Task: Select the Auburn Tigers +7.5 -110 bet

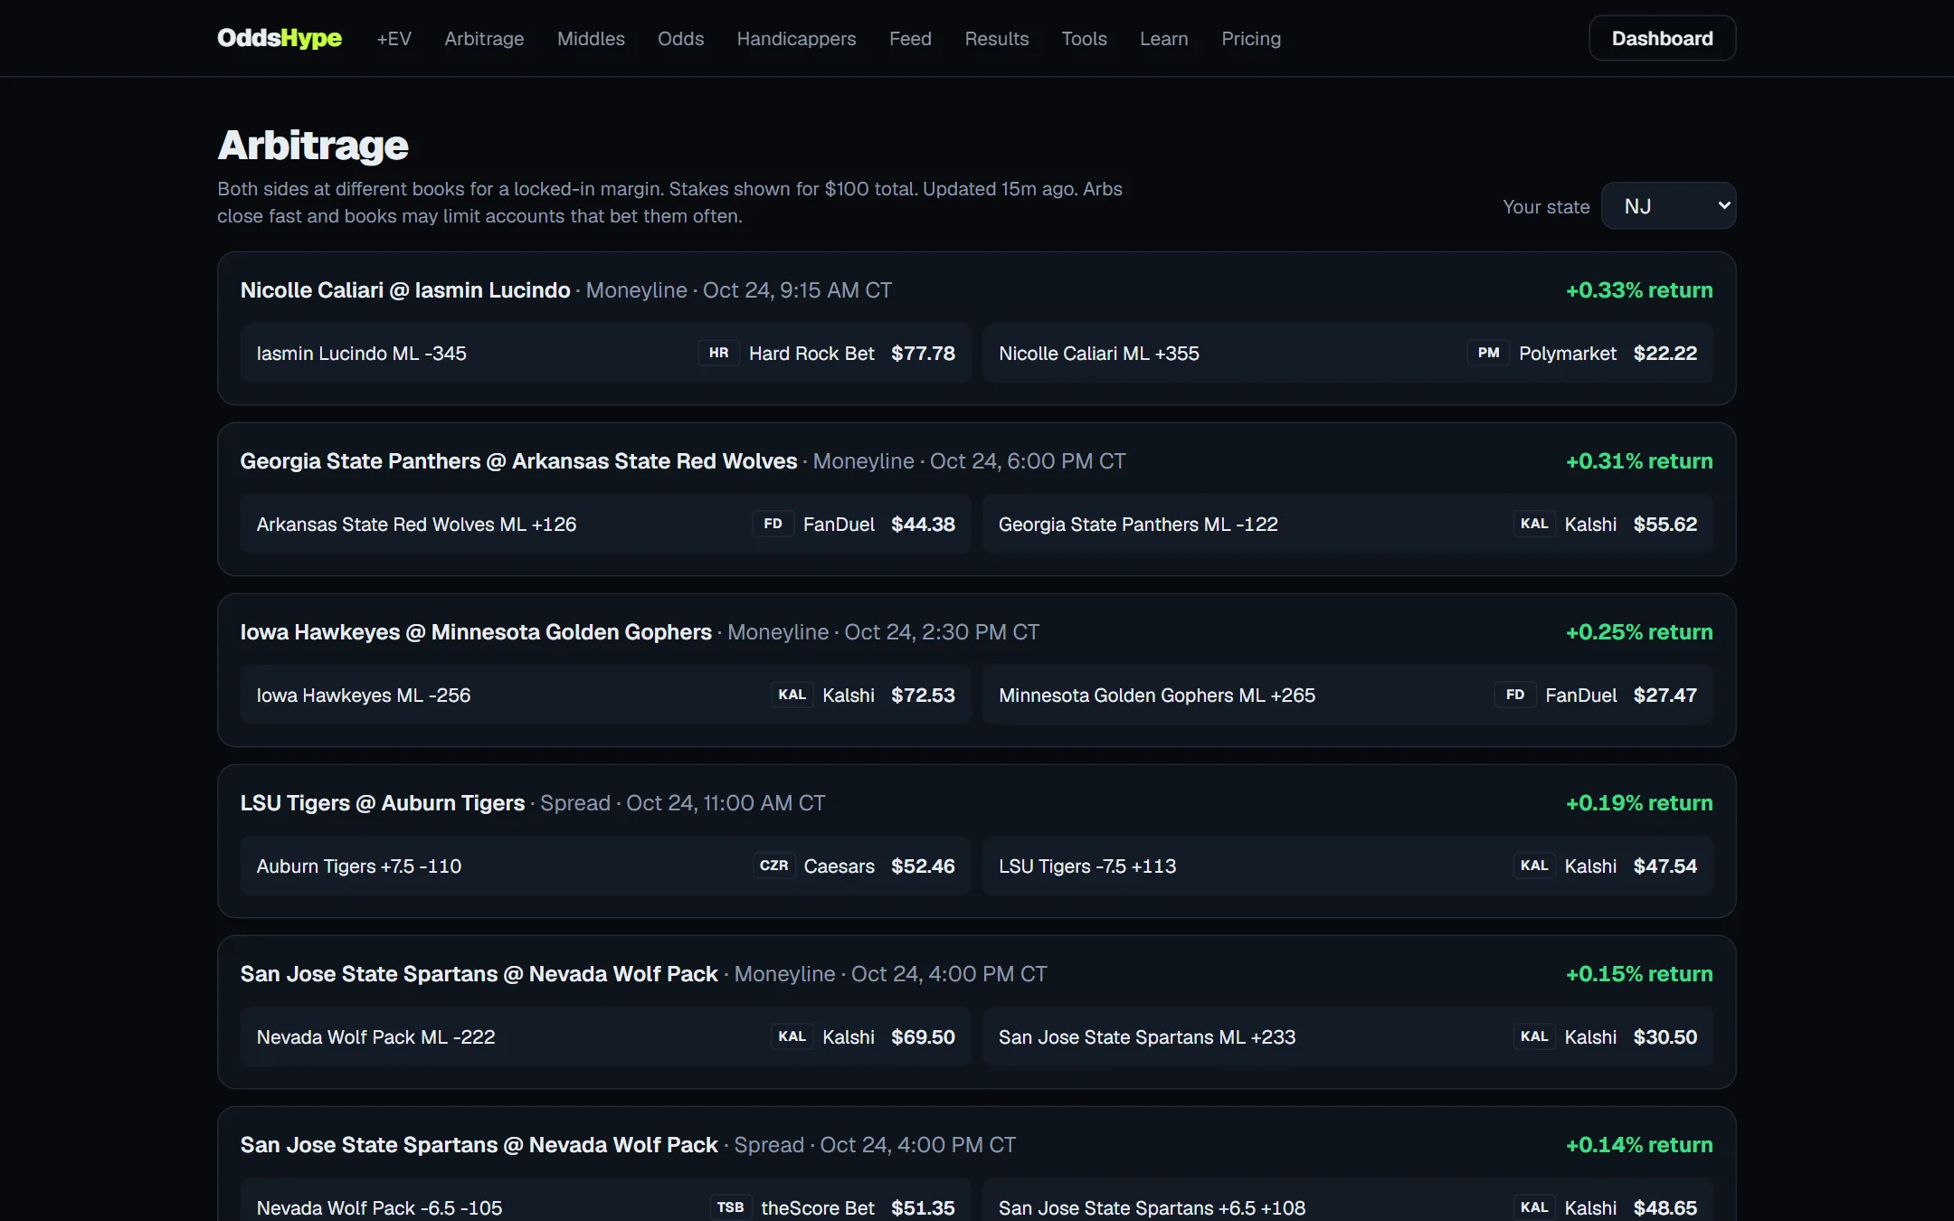Action: point(605,866)
